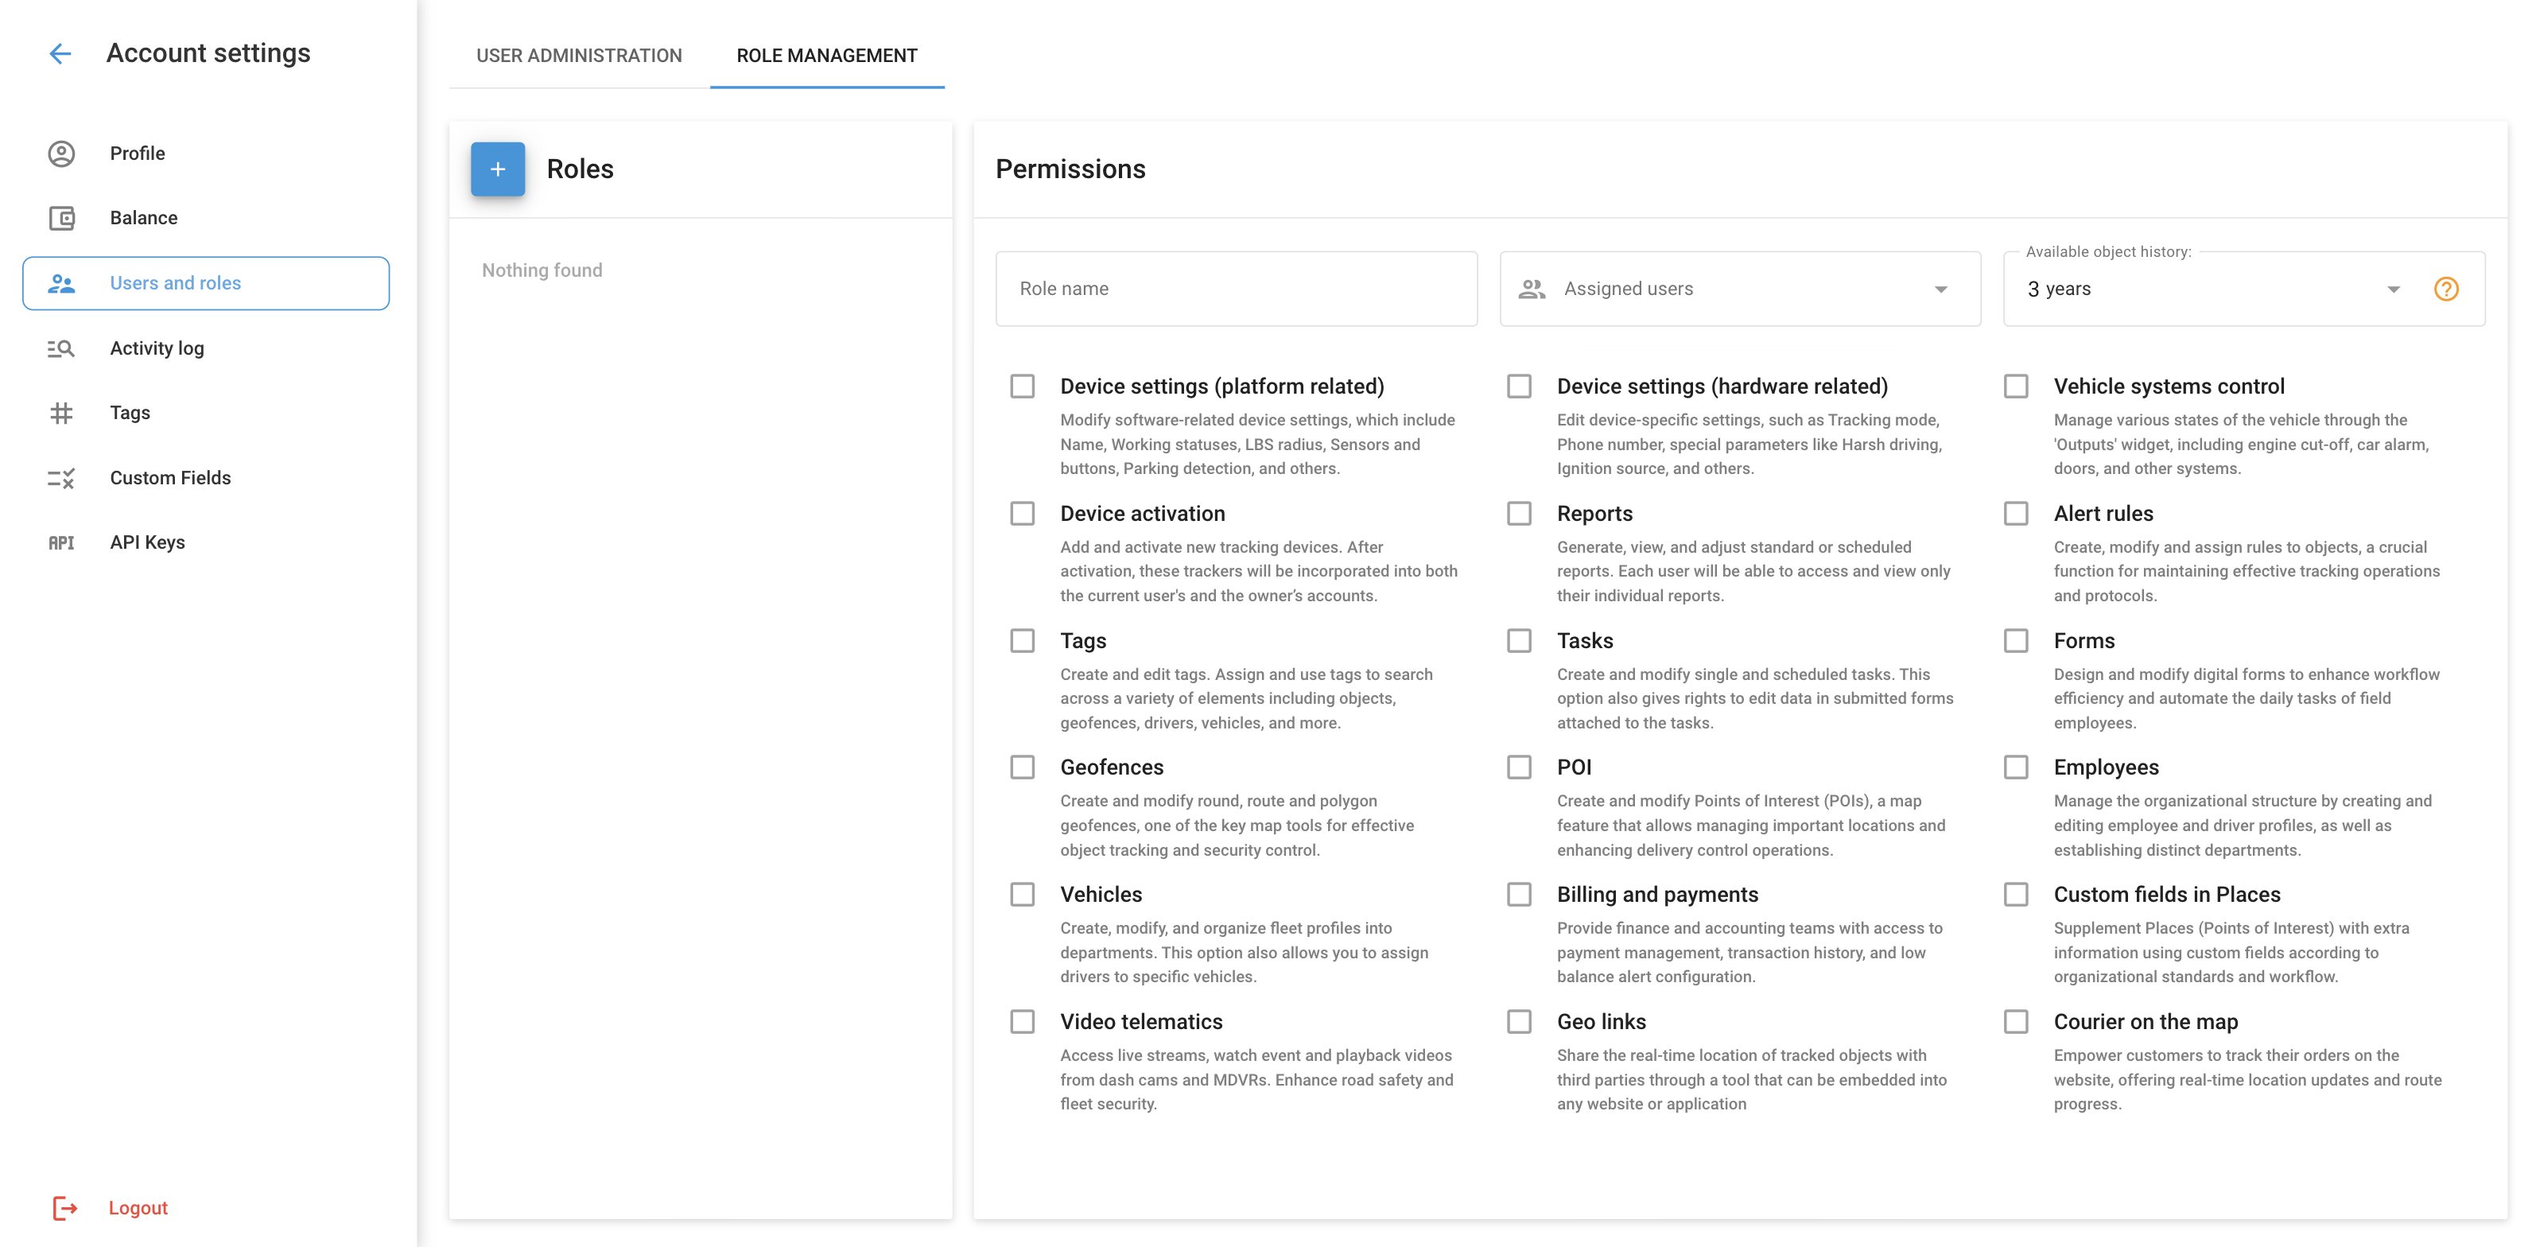The width and height of the screenshot is (2532, 1247).
Task: Select the Role Management tab
Action: [x=826, y=56]
